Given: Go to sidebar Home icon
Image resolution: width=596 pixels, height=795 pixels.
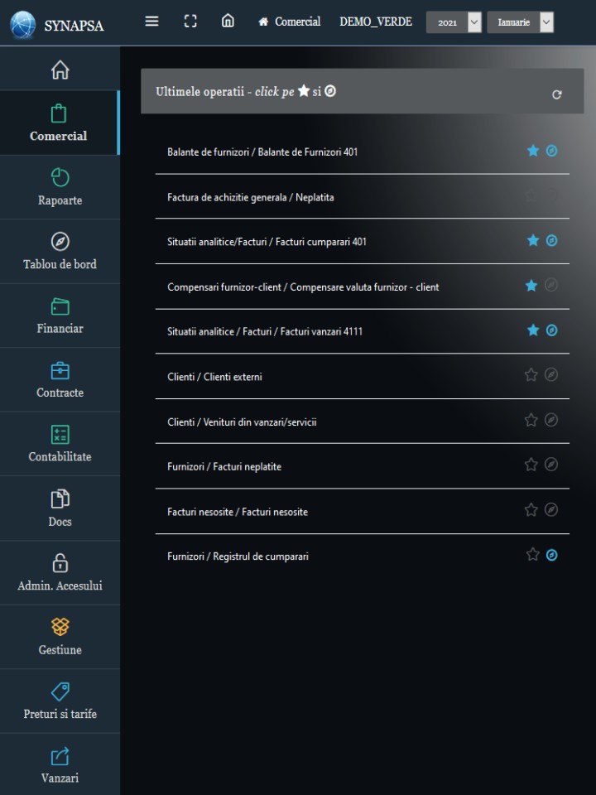Looking at the screenshot, I should point(60,70).
